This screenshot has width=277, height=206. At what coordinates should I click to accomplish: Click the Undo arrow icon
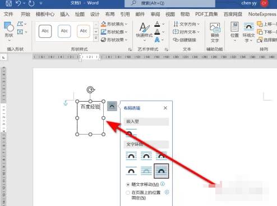19,3
